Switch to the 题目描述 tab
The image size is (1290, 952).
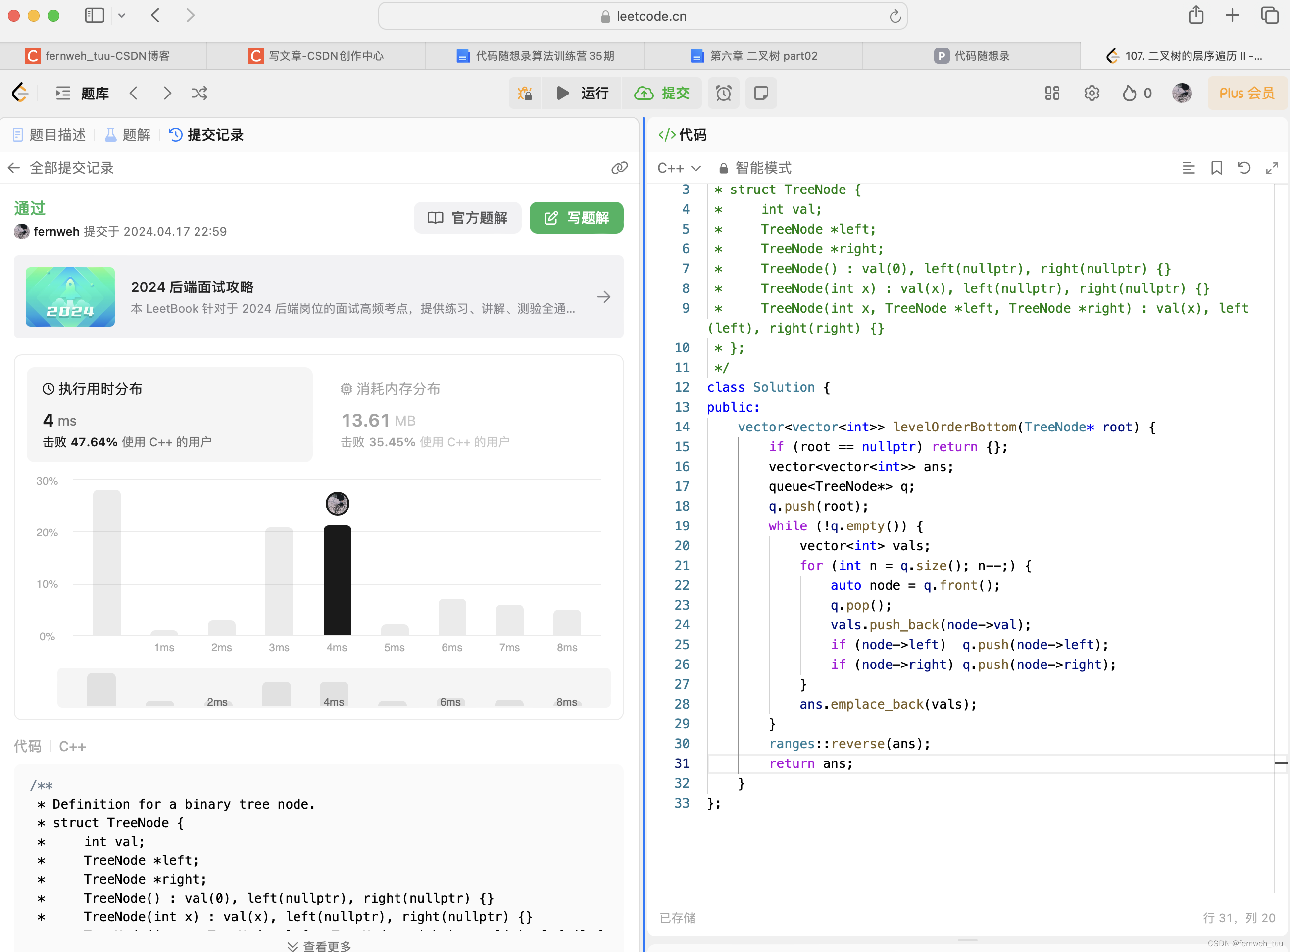[50, 135]
